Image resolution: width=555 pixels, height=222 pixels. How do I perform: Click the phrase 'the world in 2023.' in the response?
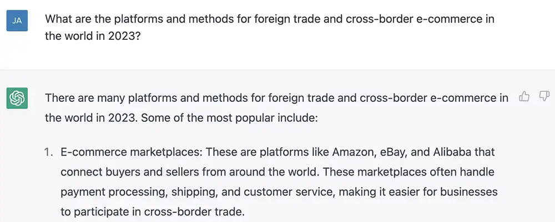(90, 117)
